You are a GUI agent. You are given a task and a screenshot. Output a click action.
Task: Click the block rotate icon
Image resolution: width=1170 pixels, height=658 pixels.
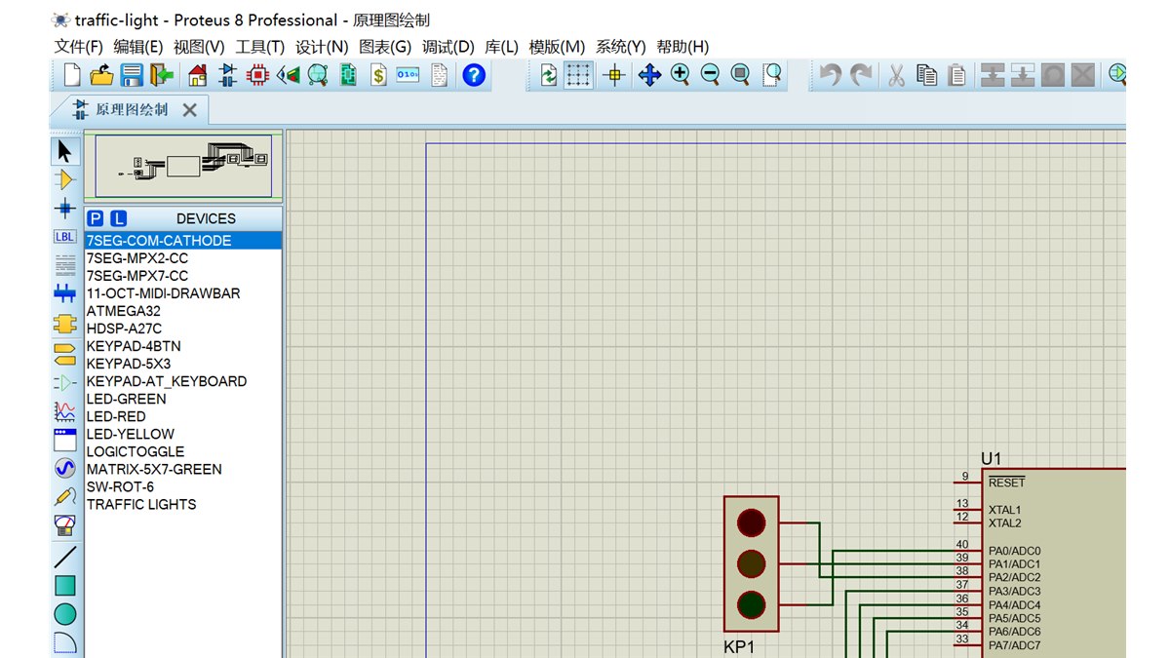click(1053, 75)
